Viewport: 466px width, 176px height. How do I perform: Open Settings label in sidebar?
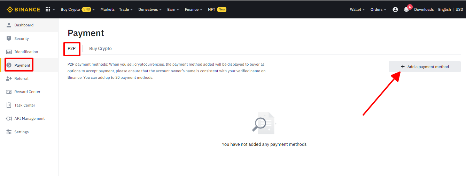click(x=22, y=132)
